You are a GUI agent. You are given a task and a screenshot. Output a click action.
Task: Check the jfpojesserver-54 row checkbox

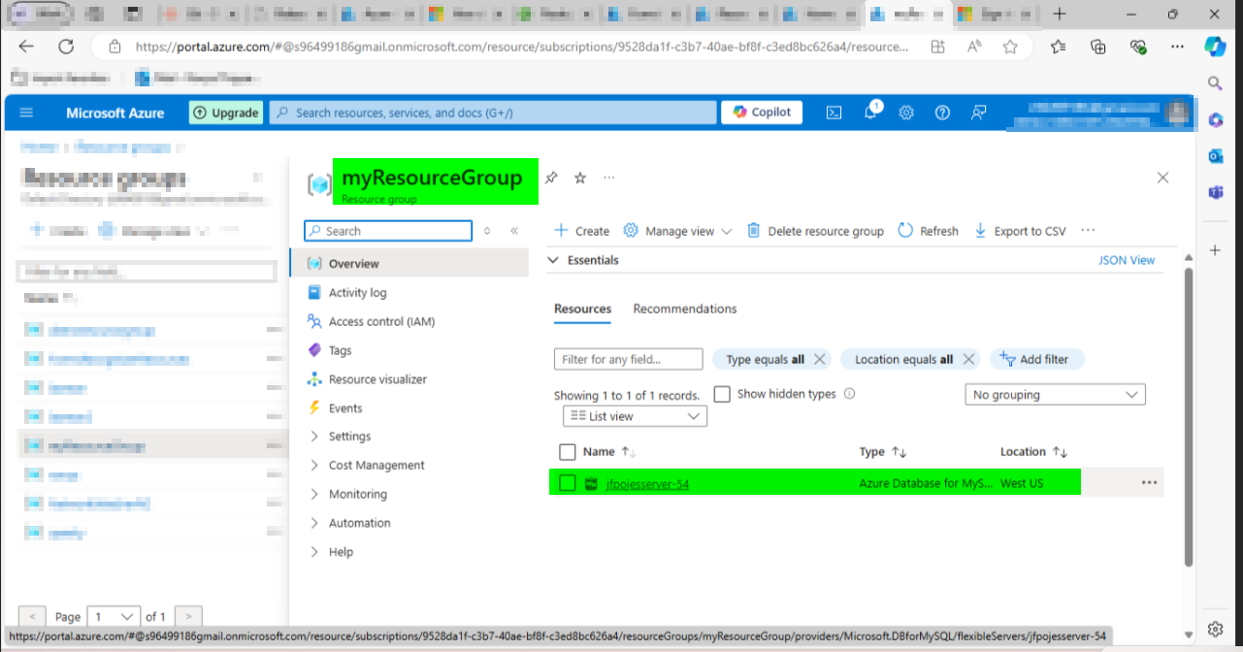568,482
